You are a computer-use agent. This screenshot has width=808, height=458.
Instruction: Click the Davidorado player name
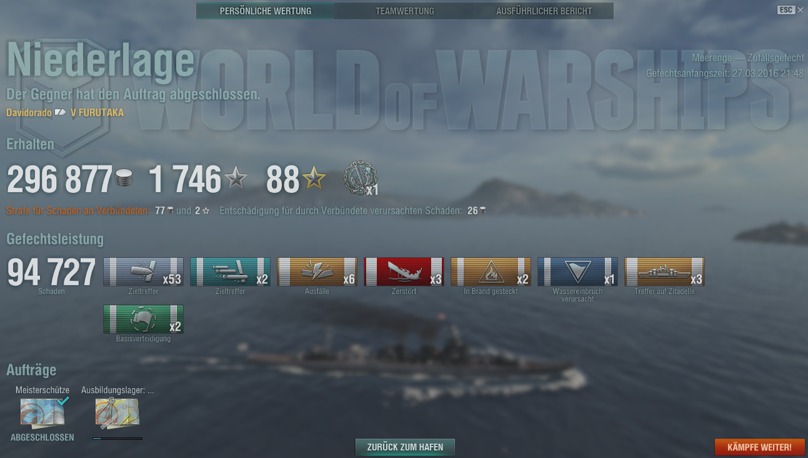pos(29,113)
